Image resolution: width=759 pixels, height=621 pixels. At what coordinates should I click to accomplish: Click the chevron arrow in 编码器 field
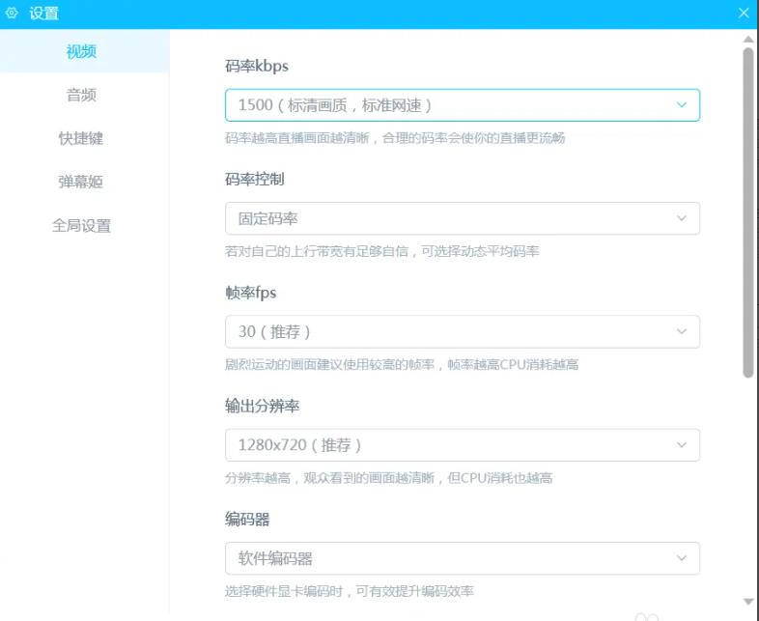682,558
